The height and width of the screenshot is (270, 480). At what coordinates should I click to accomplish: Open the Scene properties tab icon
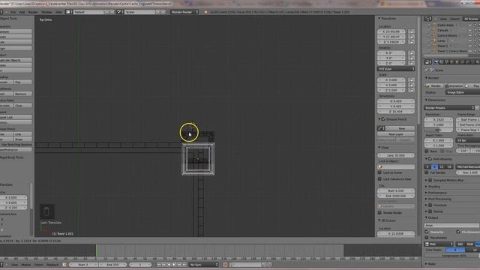click(x=446, y=62)
